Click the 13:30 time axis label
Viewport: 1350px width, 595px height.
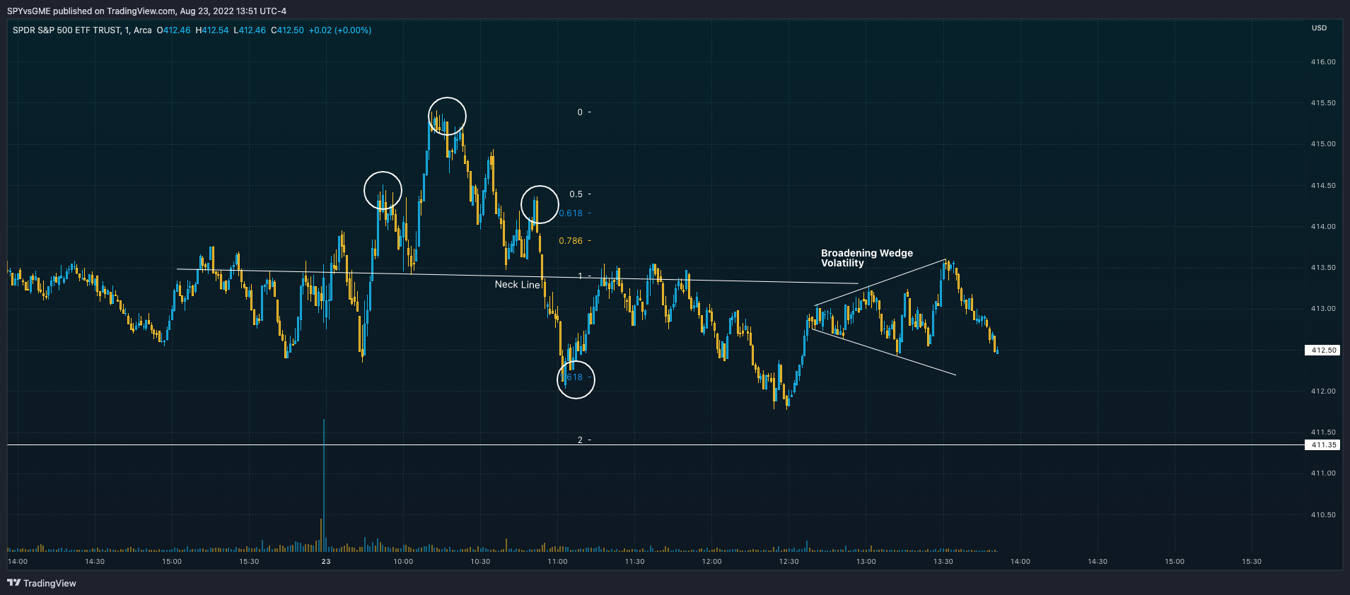(x=943, y=562)
